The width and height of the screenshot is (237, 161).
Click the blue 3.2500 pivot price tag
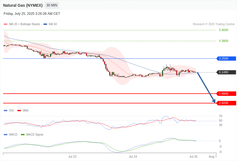pyautogui.click(x=226, y=58)
